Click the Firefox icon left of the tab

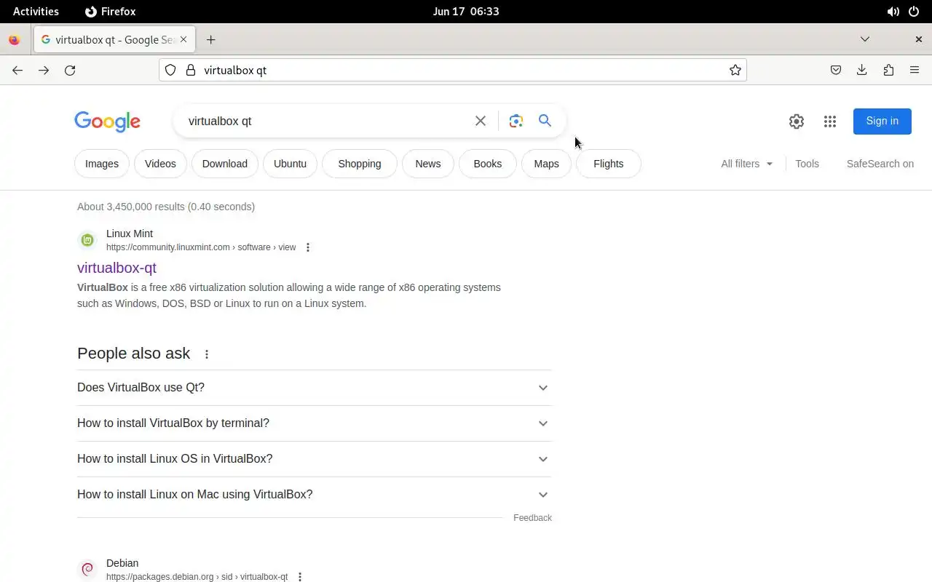click(x=14, y=40)
